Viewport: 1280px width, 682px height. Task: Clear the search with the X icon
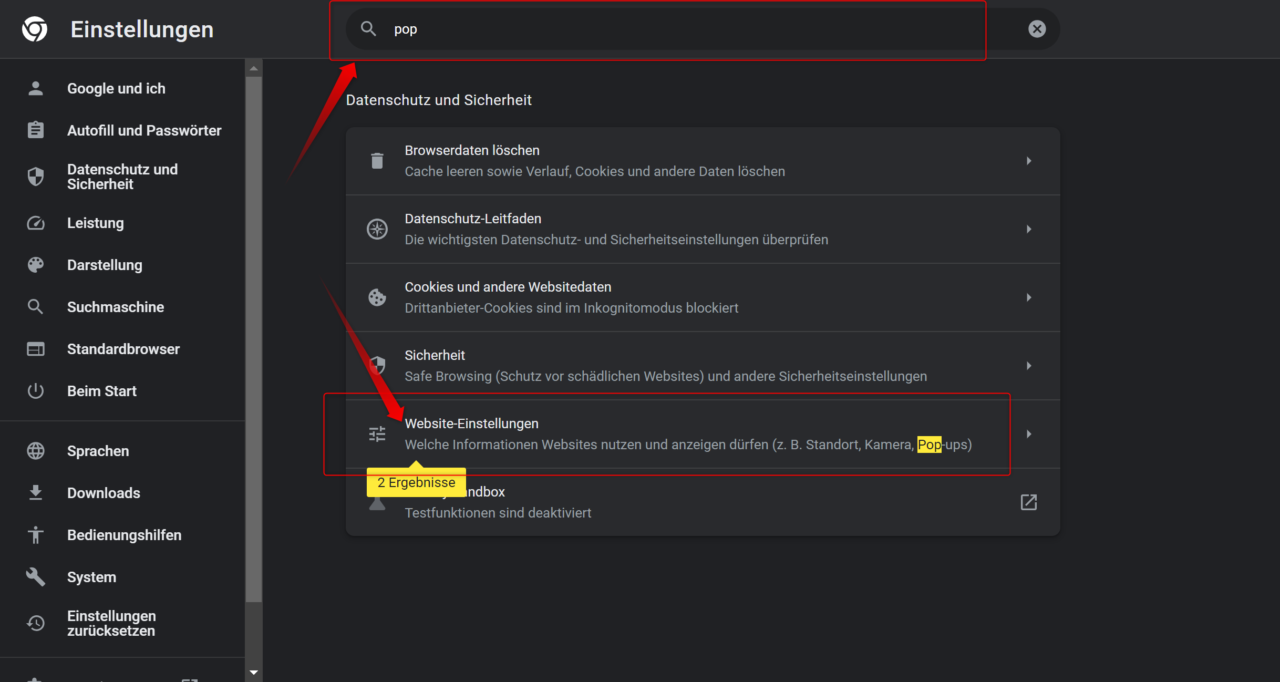[1037, 29]
